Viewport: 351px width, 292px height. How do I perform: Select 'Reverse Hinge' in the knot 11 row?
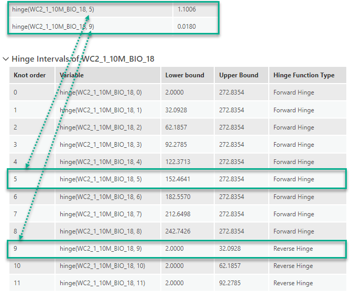click(x=293, y=283)
